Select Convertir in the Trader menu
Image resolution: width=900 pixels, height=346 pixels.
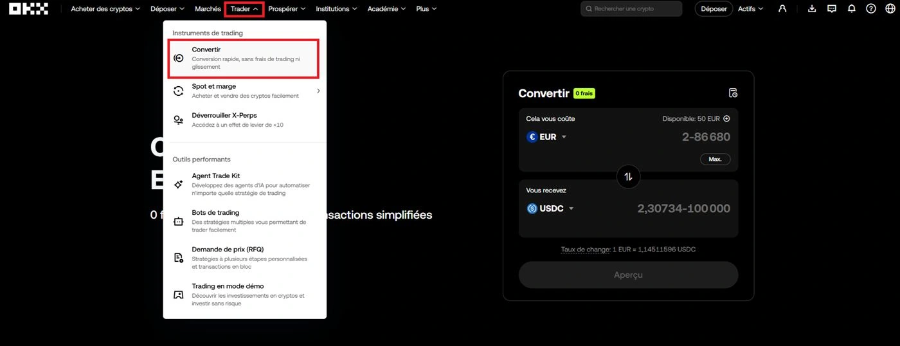coord(244,59)
